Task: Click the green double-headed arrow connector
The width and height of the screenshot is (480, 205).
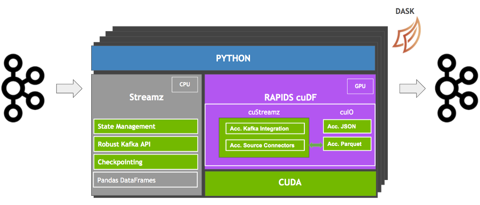Action: coord(316,145)
